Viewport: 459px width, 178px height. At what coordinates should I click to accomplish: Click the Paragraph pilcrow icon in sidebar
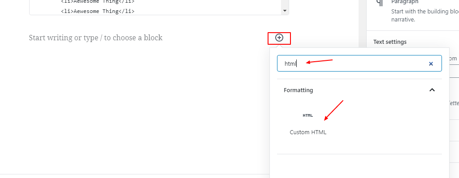[380, 3]
